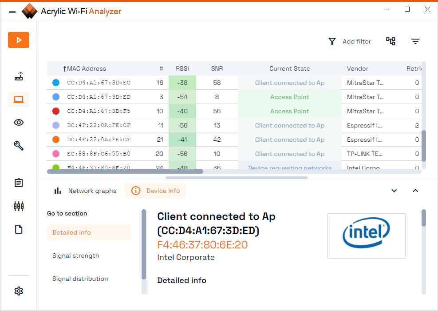
Task: Toggle the tree grouping view icon
Action: click(x=391, y=41)
